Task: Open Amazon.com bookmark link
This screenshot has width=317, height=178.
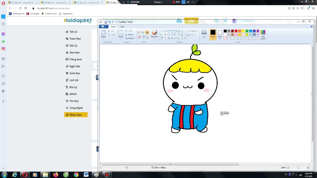Action: point(49,14)
